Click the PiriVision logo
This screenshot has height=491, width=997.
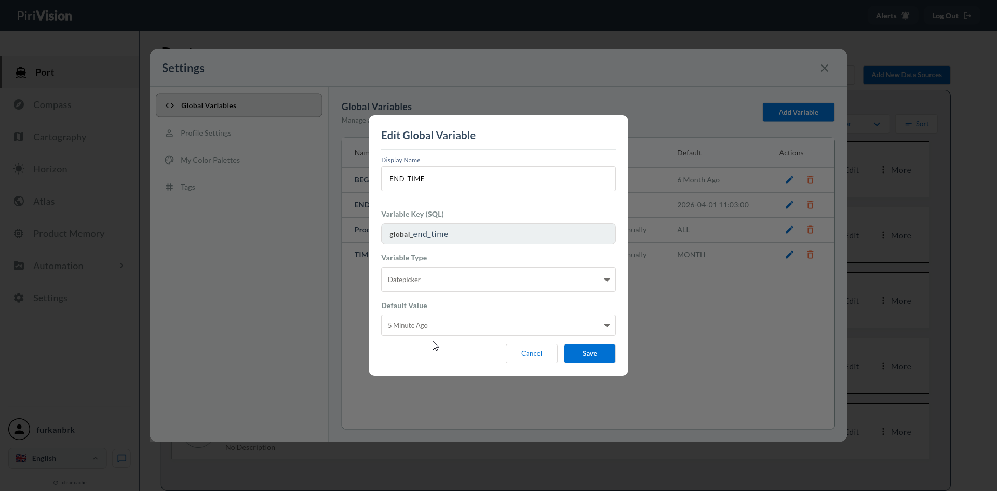click(44, 16)
